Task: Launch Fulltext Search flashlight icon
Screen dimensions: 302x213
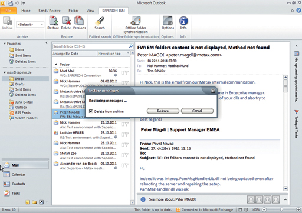Action: coord(100,23)
